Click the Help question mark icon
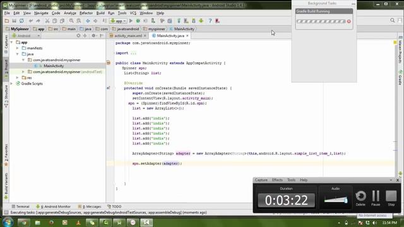This screenshot has height=227, width=404. coord(210,21)
